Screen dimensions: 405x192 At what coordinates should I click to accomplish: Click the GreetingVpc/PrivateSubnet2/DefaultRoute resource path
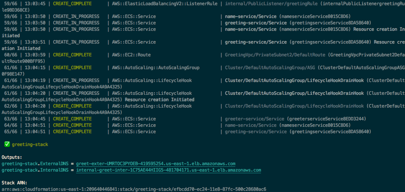point(275,55)
